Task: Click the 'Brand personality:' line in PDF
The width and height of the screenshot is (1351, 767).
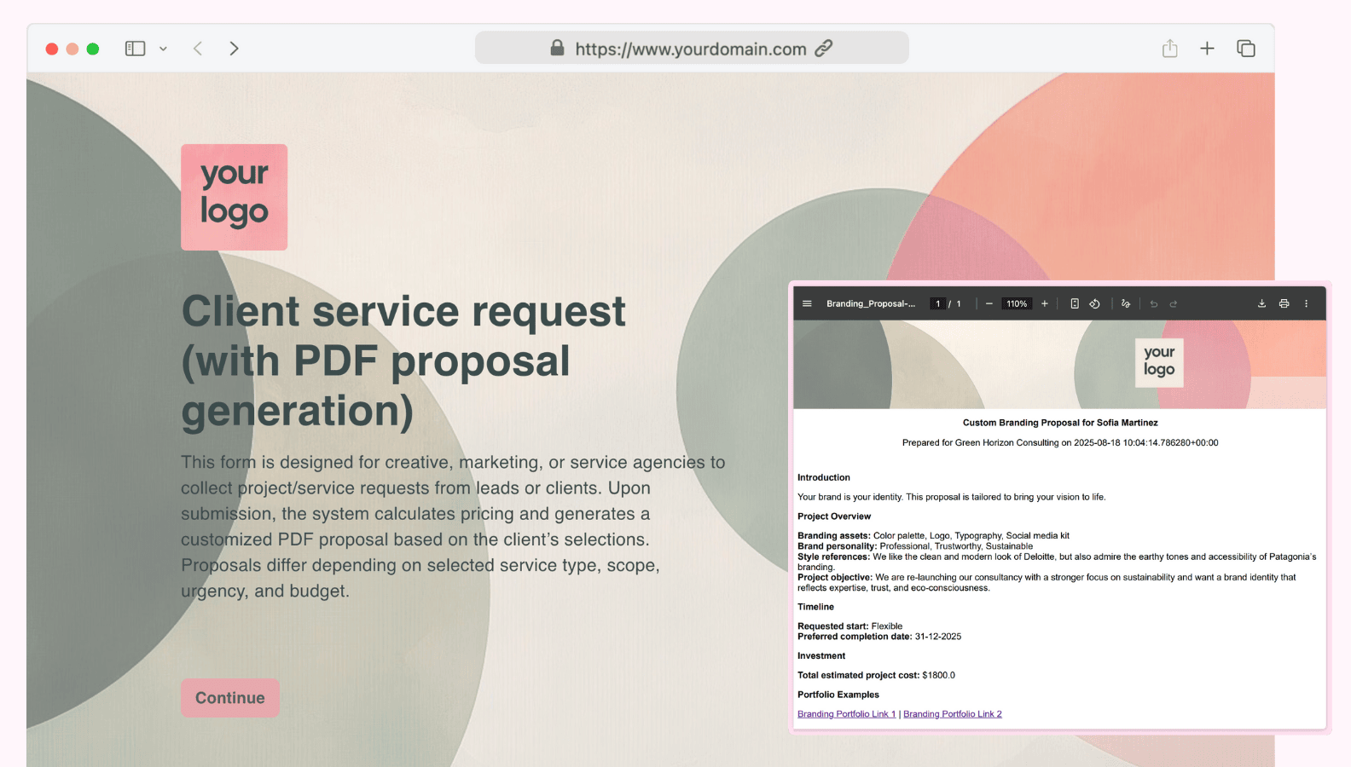Action: point(915,546)
